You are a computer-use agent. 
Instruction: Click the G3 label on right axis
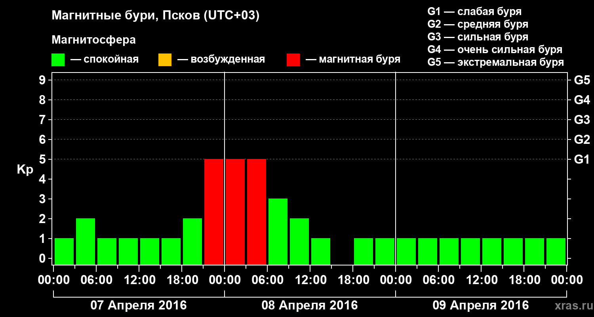tap(582, 120)
